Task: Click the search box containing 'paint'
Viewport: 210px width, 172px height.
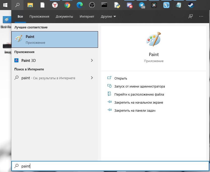Action: 110,166
